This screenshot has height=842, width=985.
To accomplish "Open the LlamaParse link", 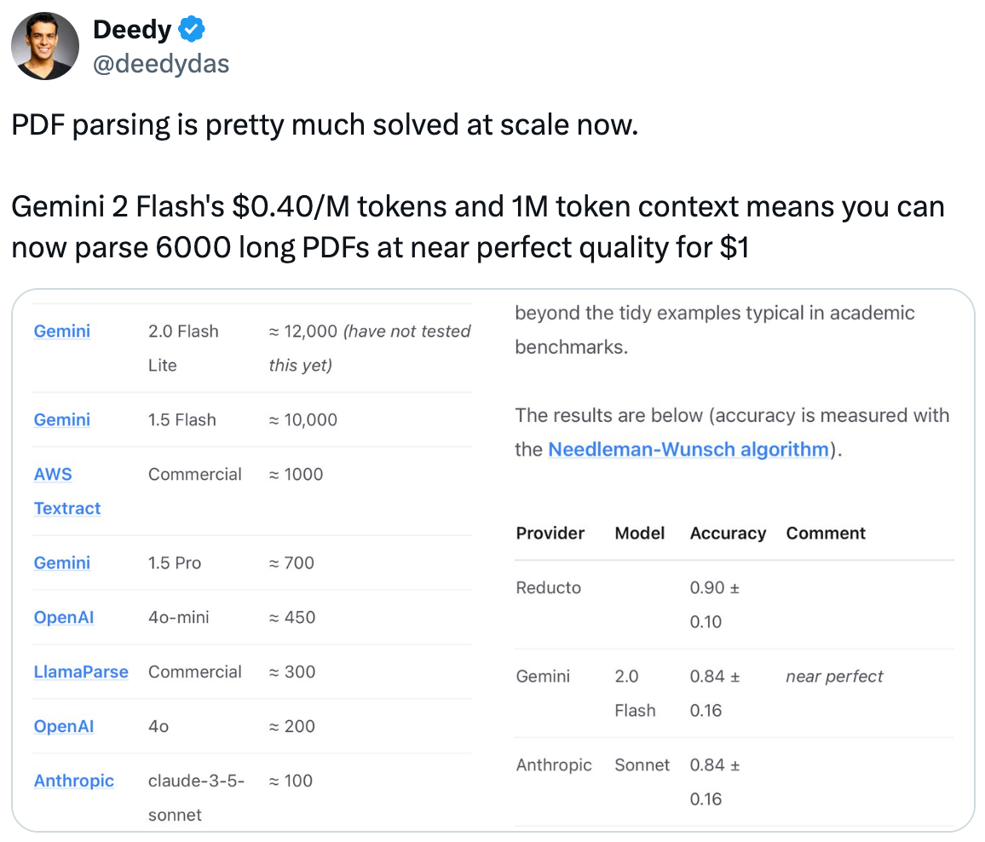I will tap(80, 672).
